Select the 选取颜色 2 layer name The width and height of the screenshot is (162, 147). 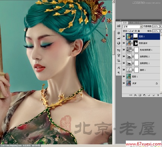pyautogui.click(x=145, y=57)
